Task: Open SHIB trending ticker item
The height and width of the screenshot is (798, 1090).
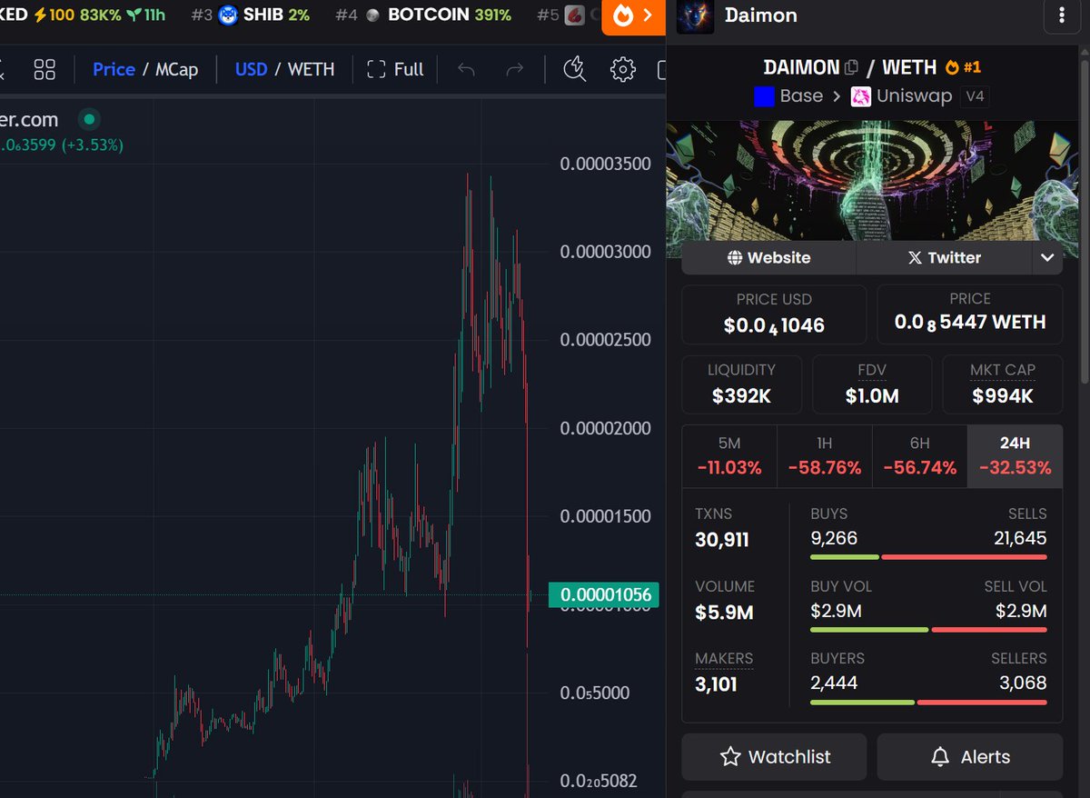Action: [250, 15]
